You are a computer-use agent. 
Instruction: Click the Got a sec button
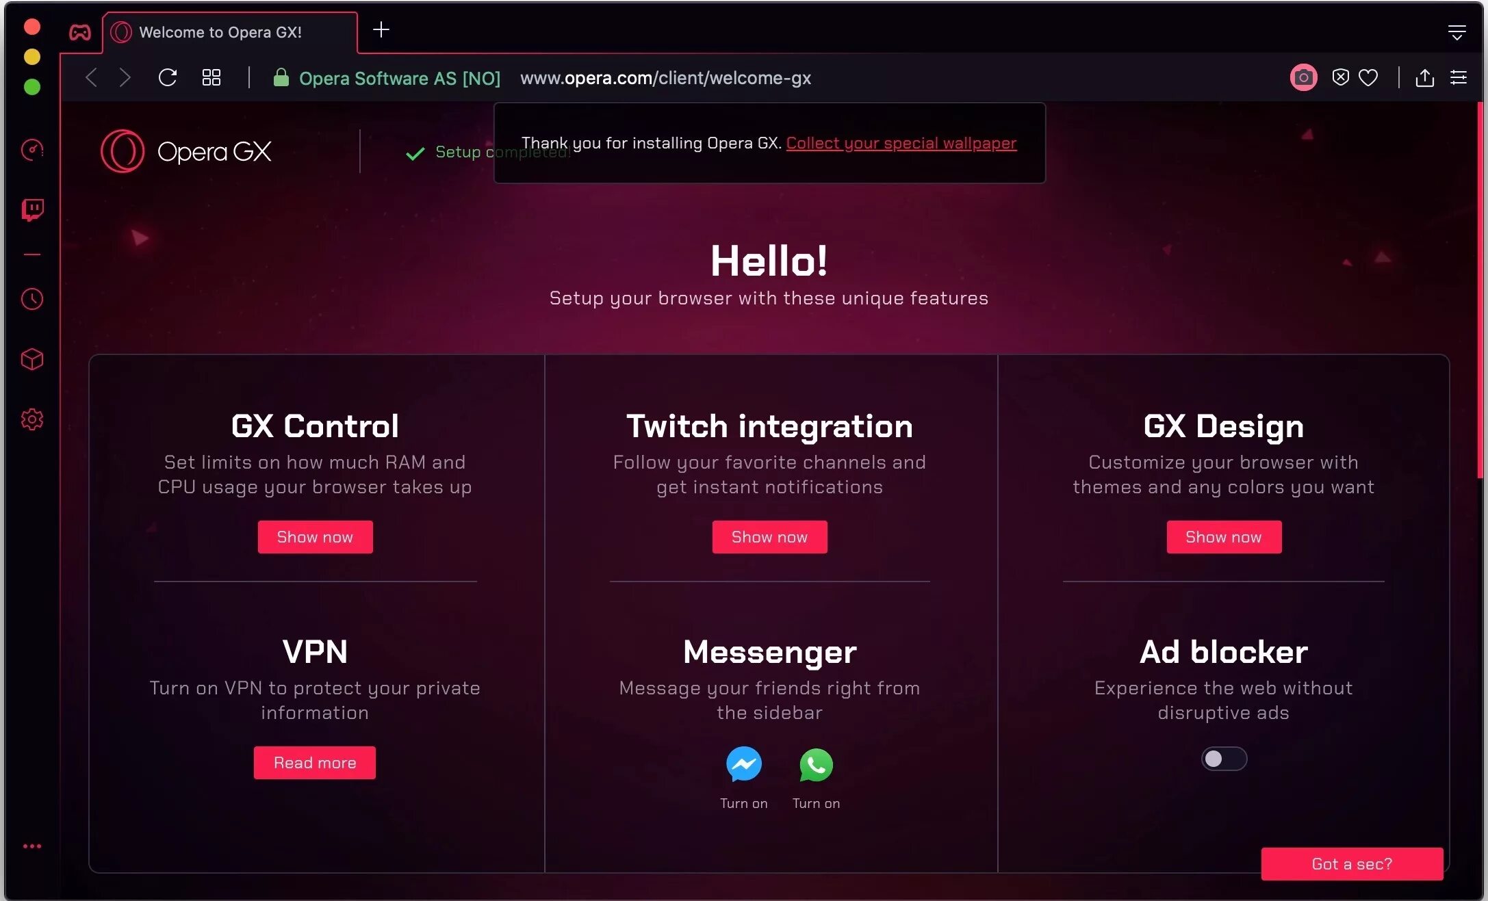[1352, 863]
